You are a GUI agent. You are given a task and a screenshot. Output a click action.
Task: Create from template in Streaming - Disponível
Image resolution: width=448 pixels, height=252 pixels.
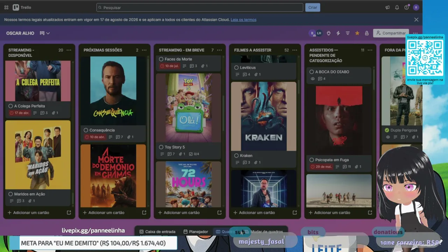point(69,212)
